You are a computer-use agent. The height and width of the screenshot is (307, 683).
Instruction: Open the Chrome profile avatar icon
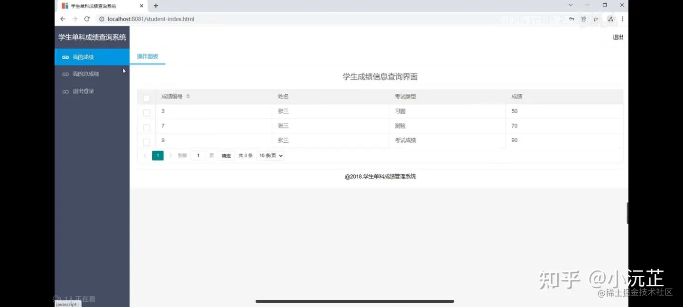(x=610, y=19)
